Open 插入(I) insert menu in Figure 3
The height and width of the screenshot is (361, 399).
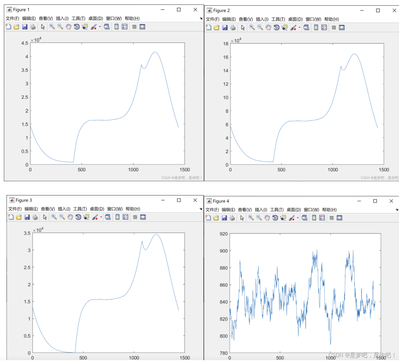pos(64,209)
